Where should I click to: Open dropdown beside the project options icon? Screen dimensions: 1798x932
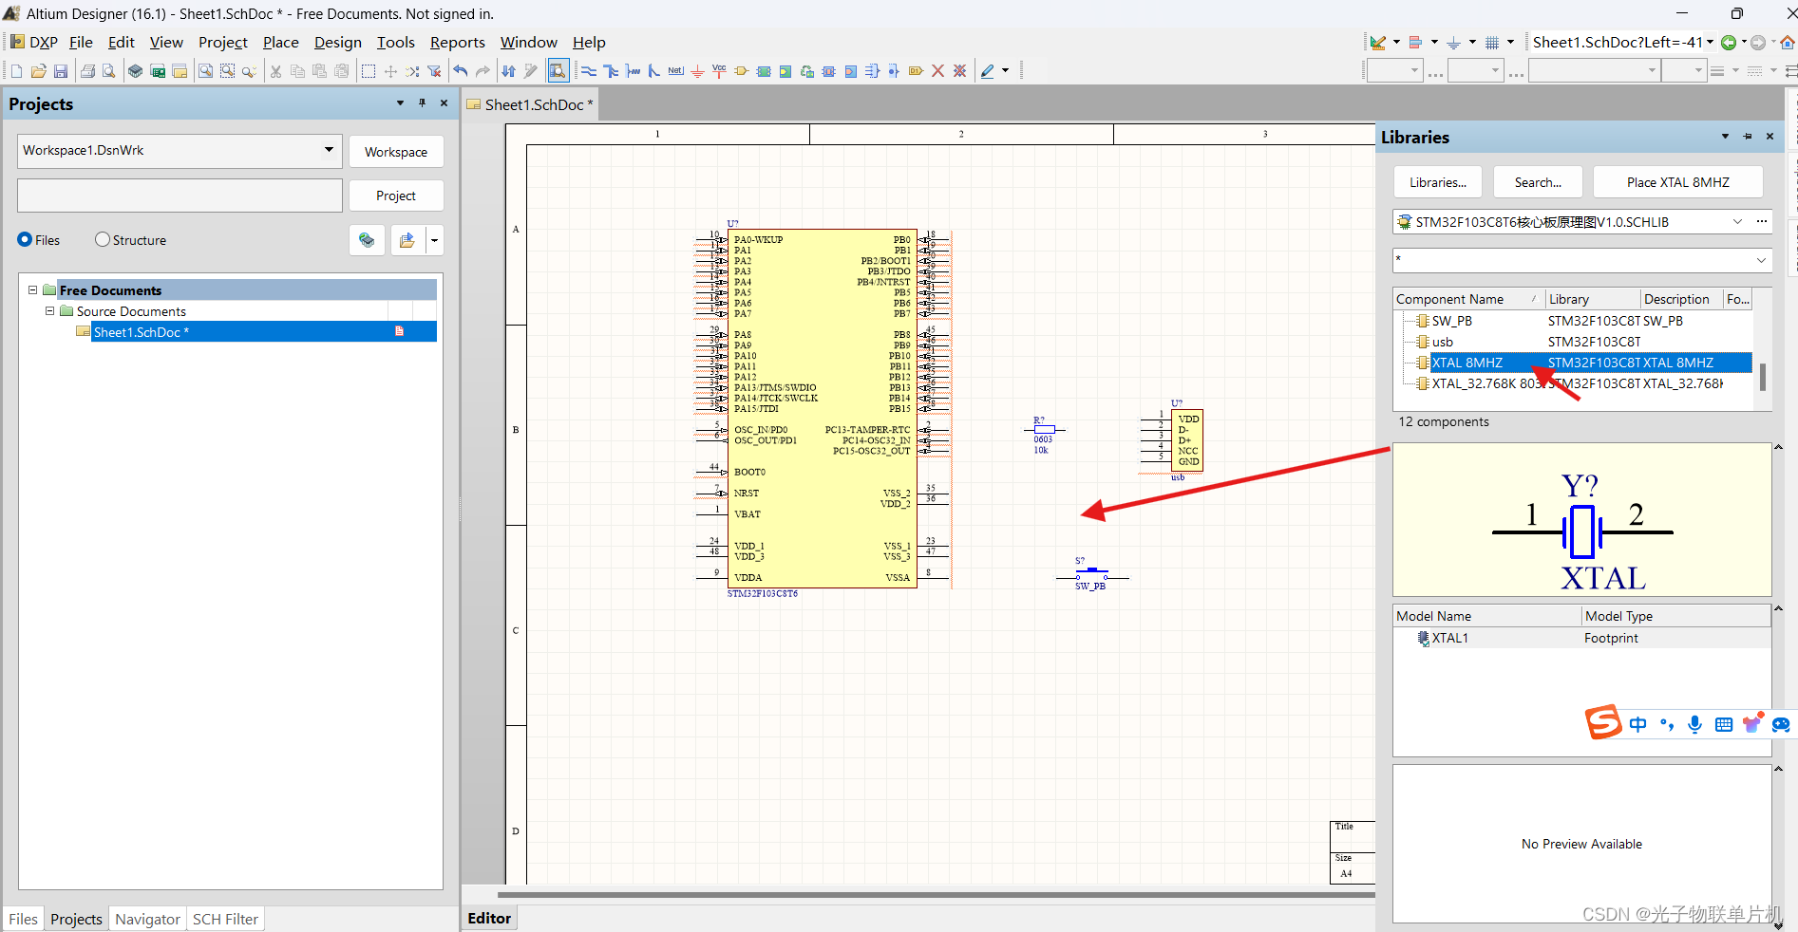click(435, 240)
